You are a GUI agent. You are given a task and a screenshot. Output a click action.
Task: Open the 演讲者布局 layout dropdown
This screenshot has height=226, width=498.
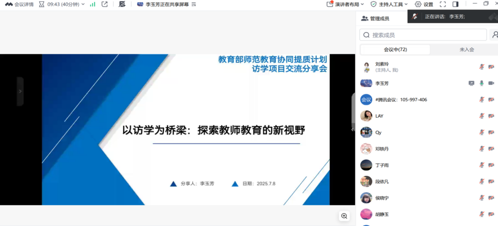click(346, 4)
